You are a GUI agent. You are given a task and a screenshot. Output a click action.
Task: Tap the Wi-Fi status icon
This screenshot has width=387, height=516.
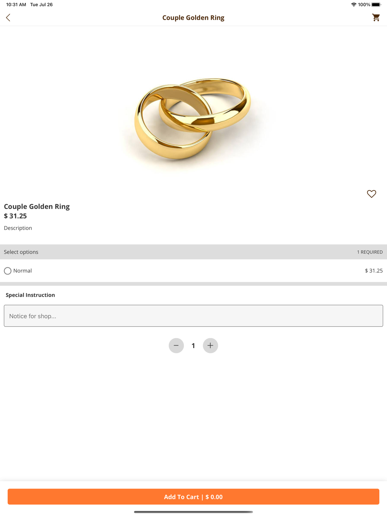tap(354, 5)
